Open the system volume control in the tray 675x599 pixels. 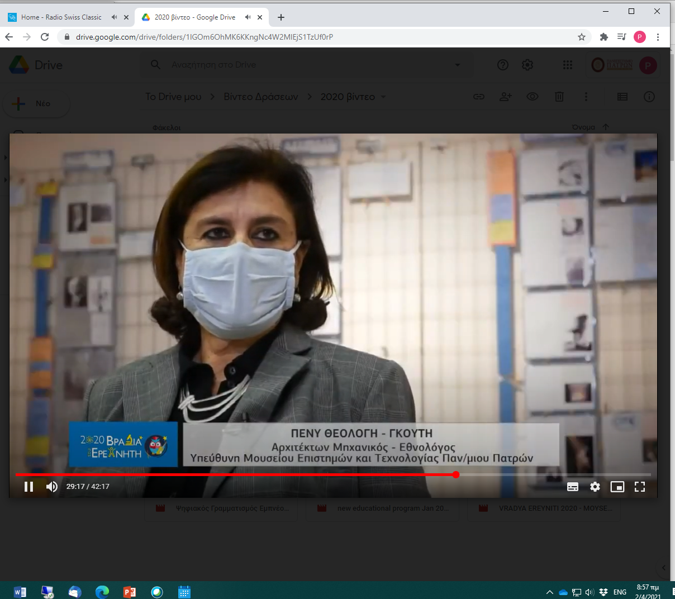590,592
